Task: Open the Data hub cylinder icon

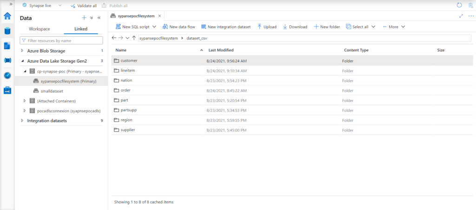Action: click(x=7, y=31)
